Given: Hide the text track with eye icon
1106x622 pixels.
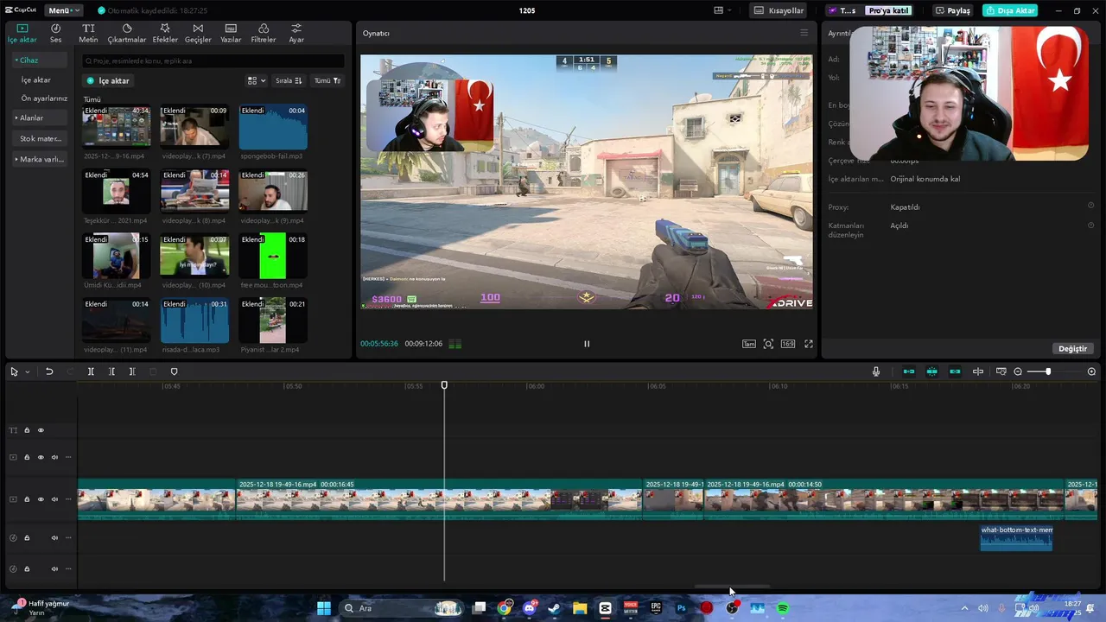Looking at the screenshot, I should coord(41,430).
